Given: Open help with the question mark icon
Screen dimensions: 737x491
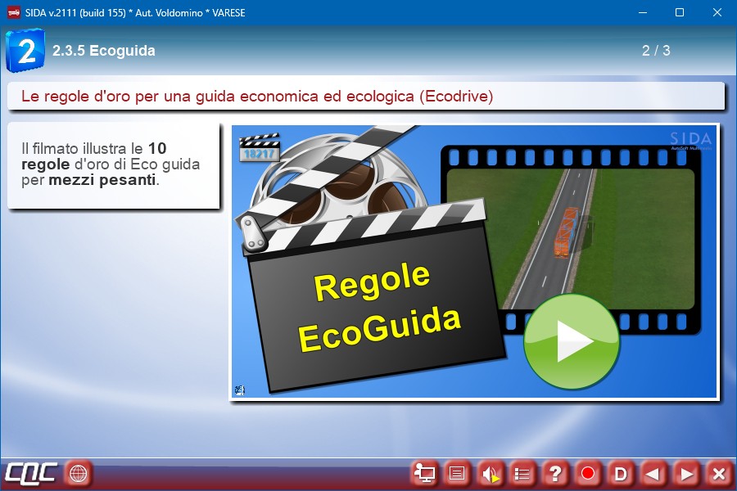Looking at the screenshot, I should [x=555, y=473].
